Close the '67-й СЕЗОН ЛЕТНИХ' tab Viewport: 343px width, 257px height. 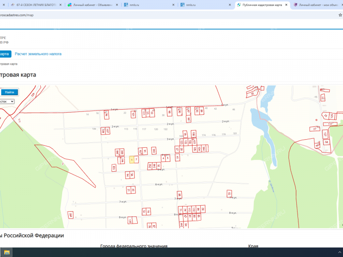(60, 5)
